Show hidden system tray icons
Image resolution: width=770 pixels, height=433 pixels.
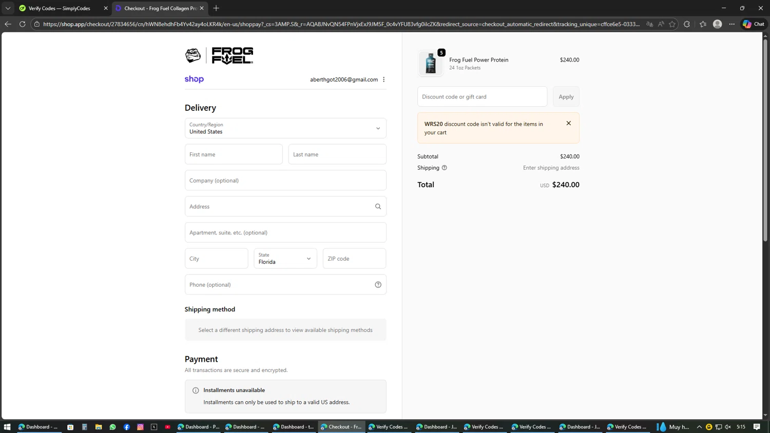(699, 427)
